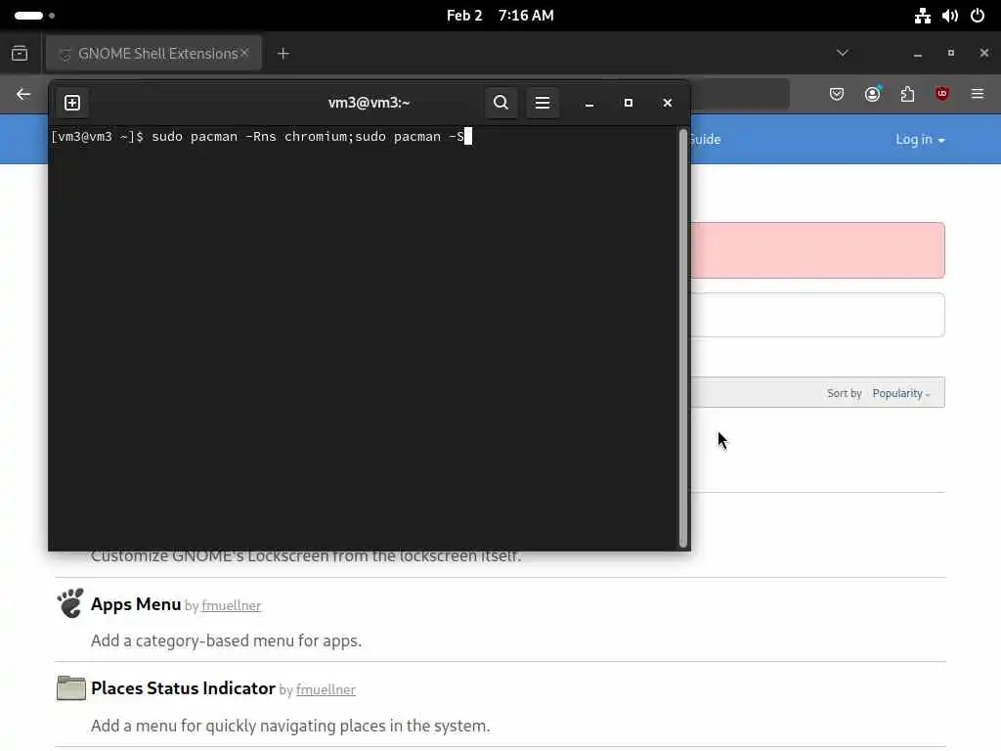Open the clock and calendar menu
Image resolution: width=1001 pixels, height=751 pixels.
click(x=500, y=16)
